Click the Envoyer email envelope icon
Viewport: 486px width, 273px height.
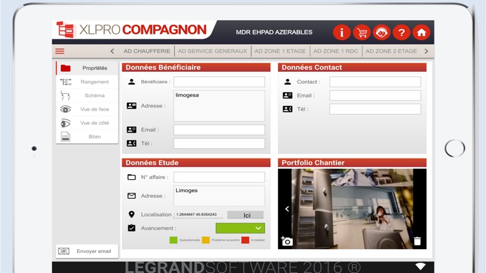pyautogui.click(x=64, y=251)
